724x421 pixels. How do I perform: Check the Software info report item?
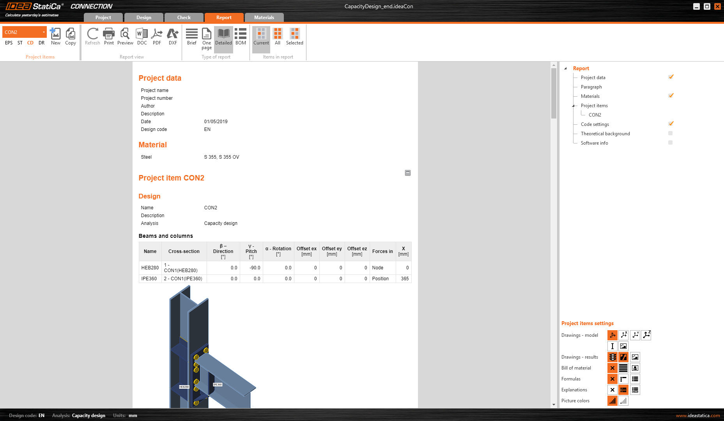[x=671, y=142]
